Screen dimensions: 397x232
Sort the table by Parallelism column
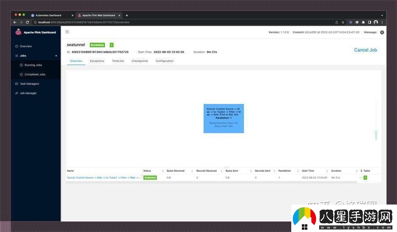[298, 171]
